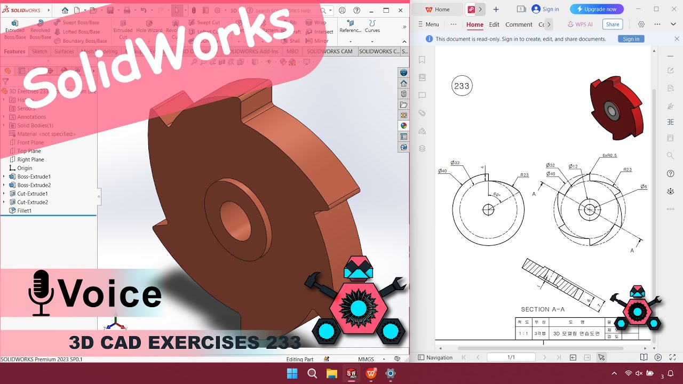Open the thumbnail panel icon in WPS sidebar
The width and height of the screenshot is (683, 384).
[422, 77]
